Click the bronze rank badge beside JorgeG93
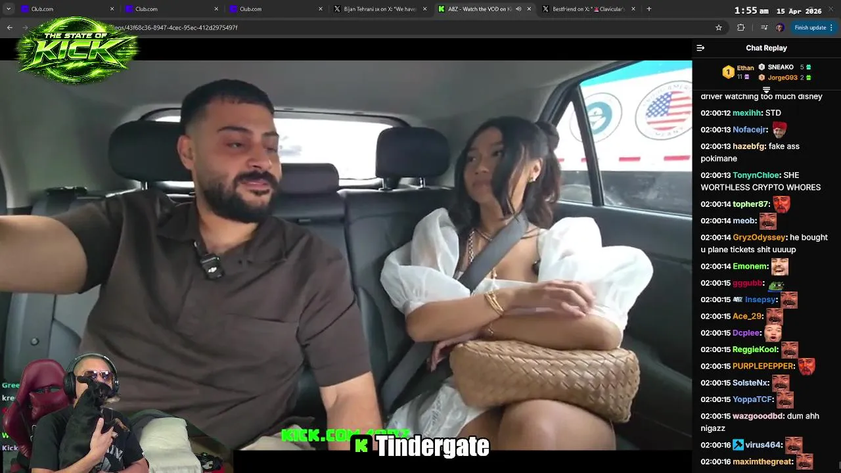 (x=761, y=78)
